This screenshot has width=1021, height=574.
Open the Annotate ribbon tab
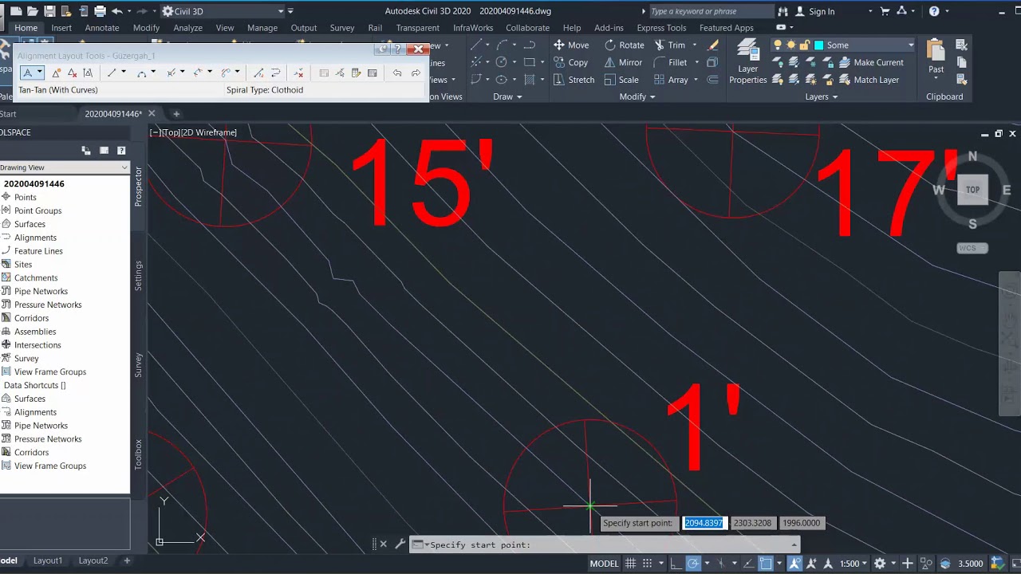[x=102, y=28]
